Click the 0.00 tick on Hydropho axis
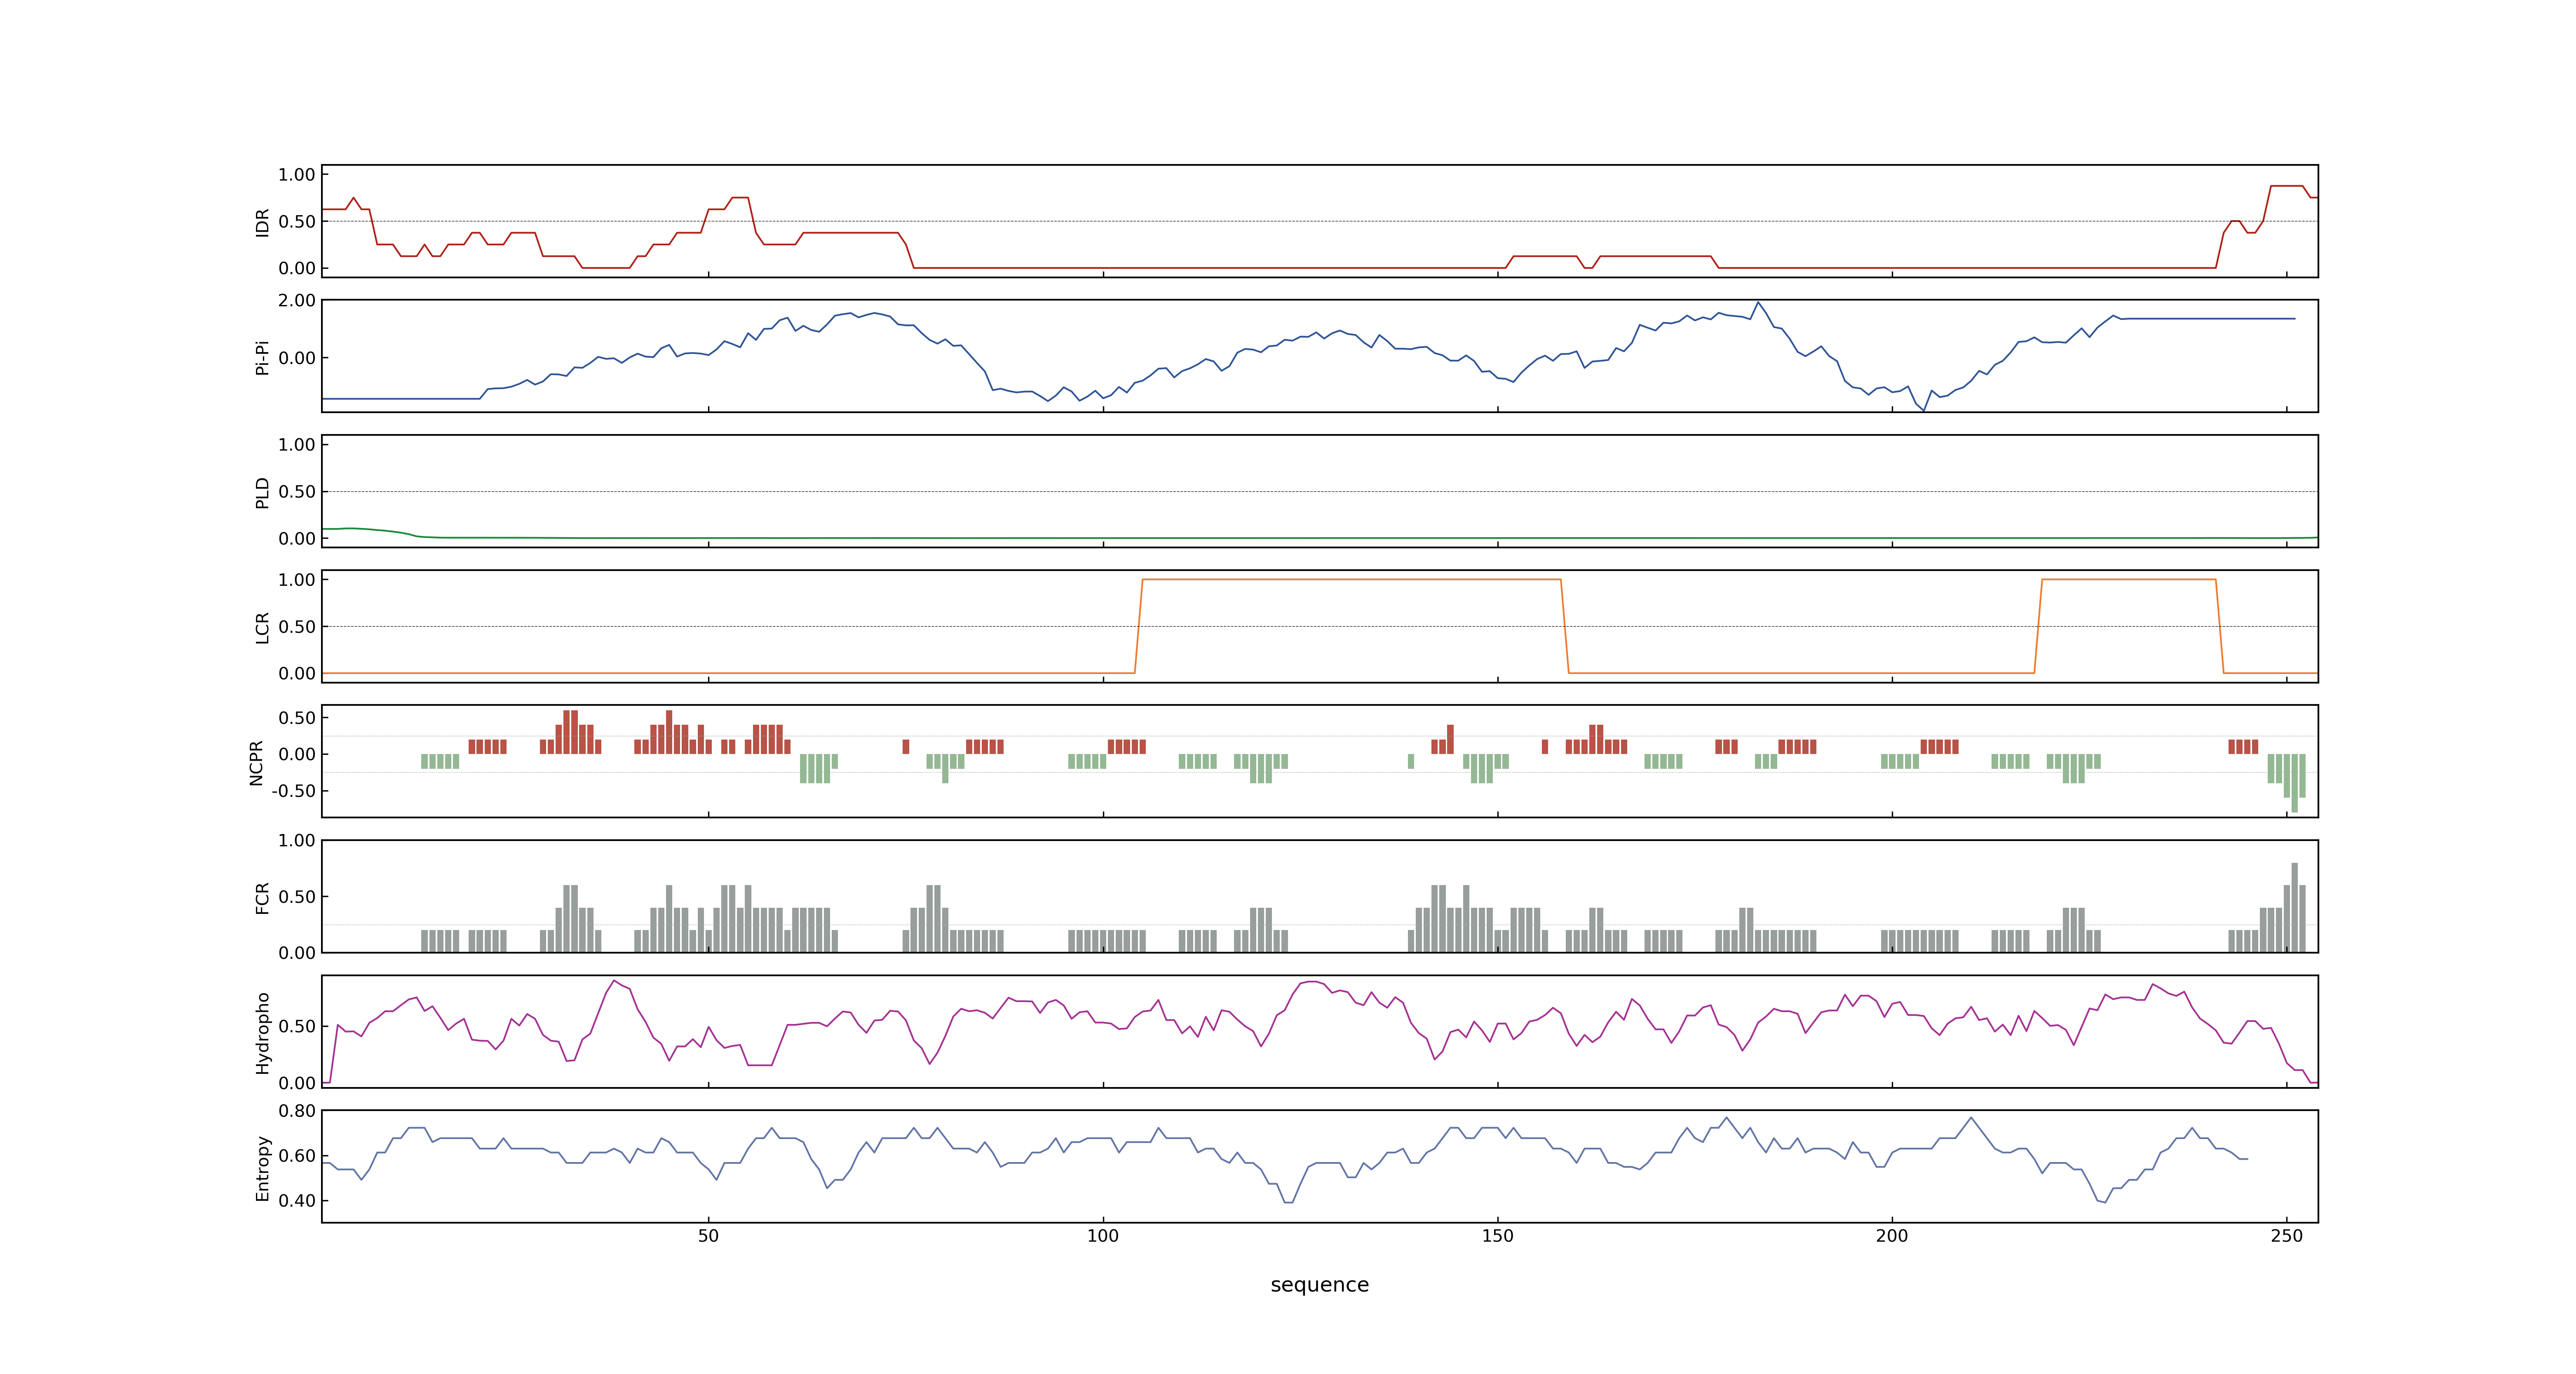Image resolution: width=2576 pixels, height=1374 pixels. 297,1083
